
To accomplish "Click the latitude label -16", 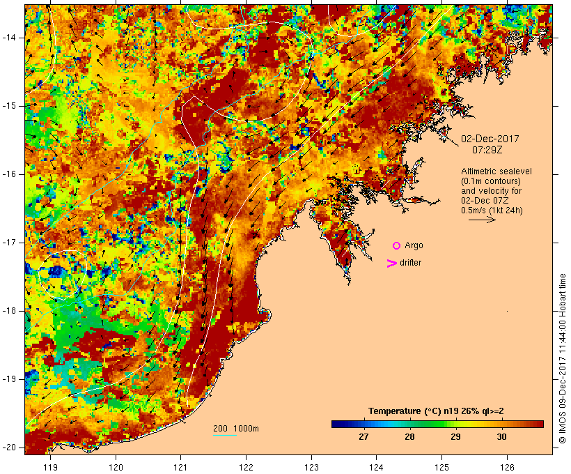I will (8, 174).
